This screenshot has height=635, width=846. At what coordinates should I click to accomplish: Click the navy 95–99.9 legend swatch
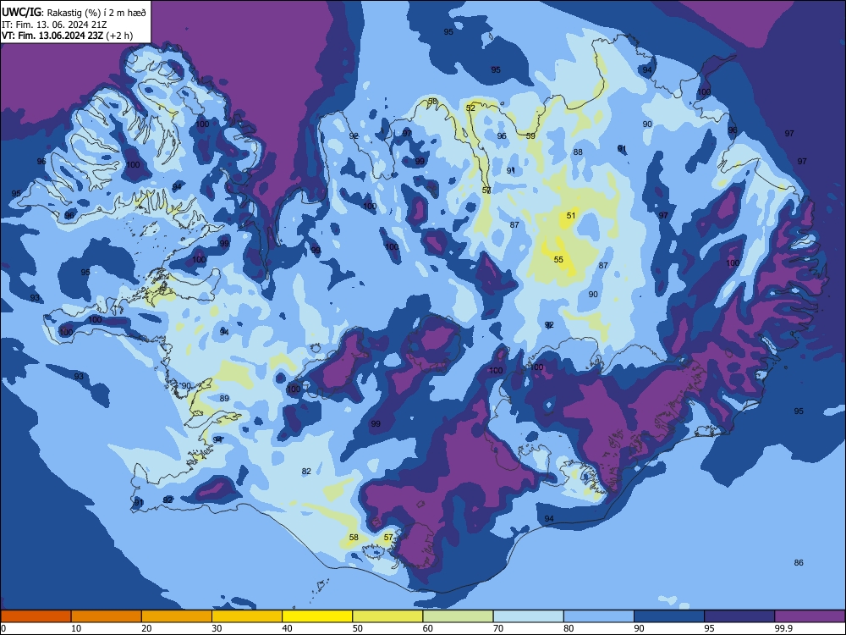click(739, 616)
